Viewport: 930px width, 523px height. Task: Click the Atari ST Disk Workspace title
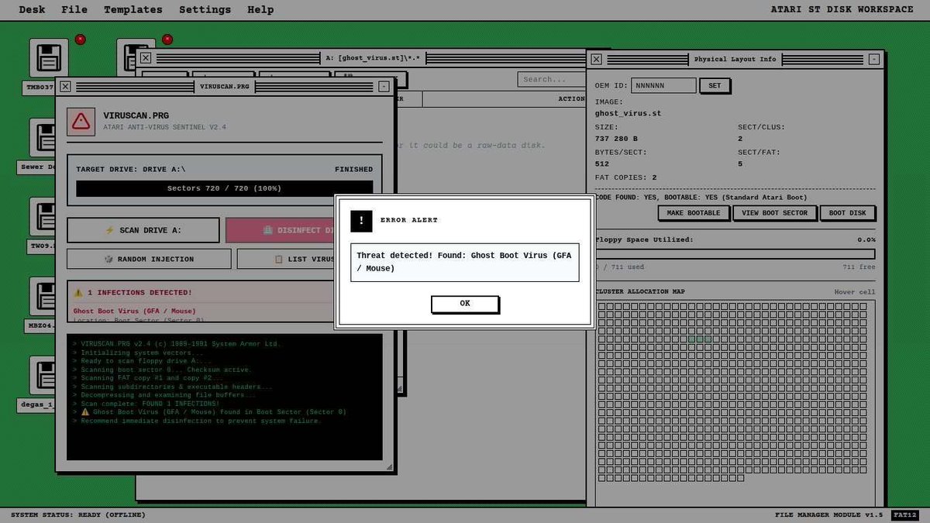[x=842, y=9]
